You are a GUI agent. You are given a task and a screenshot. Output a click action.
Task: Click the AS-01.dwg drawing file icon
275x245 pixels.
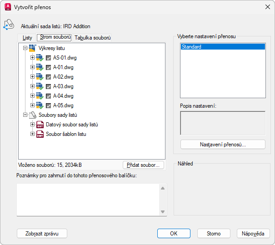tap(40, 58)
